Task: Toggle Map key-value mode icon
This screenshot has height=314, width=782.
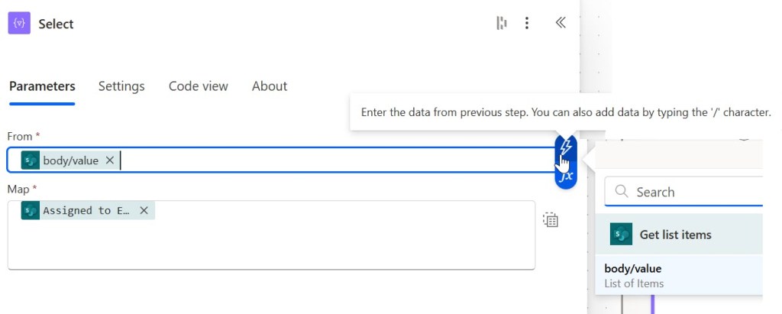Action: coord(551,220)
